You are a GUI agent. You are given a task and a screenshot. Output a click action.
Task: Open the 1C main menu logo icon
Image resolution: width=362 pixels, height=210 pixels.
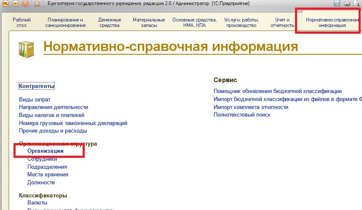tap(5, 3)
